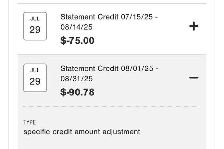Select the Statement Credit 08/01/25 title
This screenshot has height=149, width=224.
pos(109,74)
